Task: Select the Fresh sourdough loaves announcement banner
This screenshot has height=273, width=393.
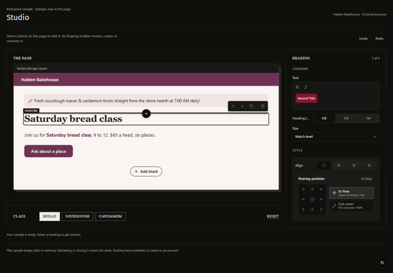Action: point(146,100)
